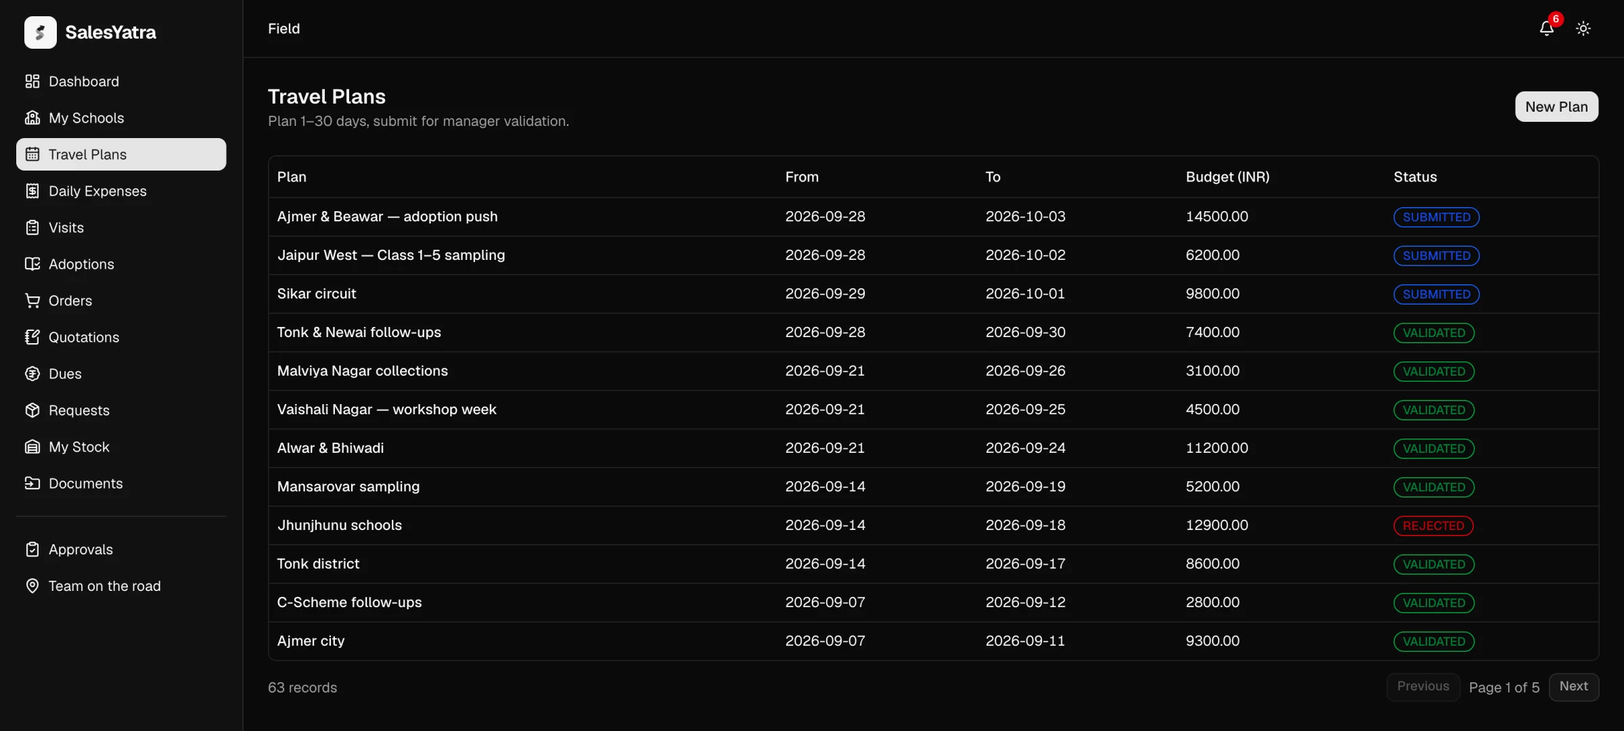Create a plan with New Plan button
Screen dimensions: 1624x731
tap(1556, 107)
